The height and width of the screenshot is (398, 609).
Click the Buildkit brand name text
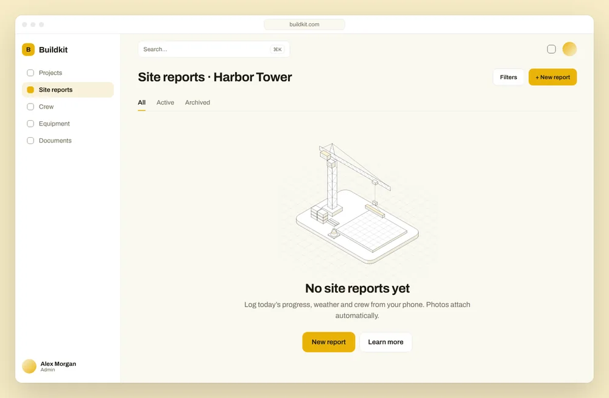click(53, 50)
